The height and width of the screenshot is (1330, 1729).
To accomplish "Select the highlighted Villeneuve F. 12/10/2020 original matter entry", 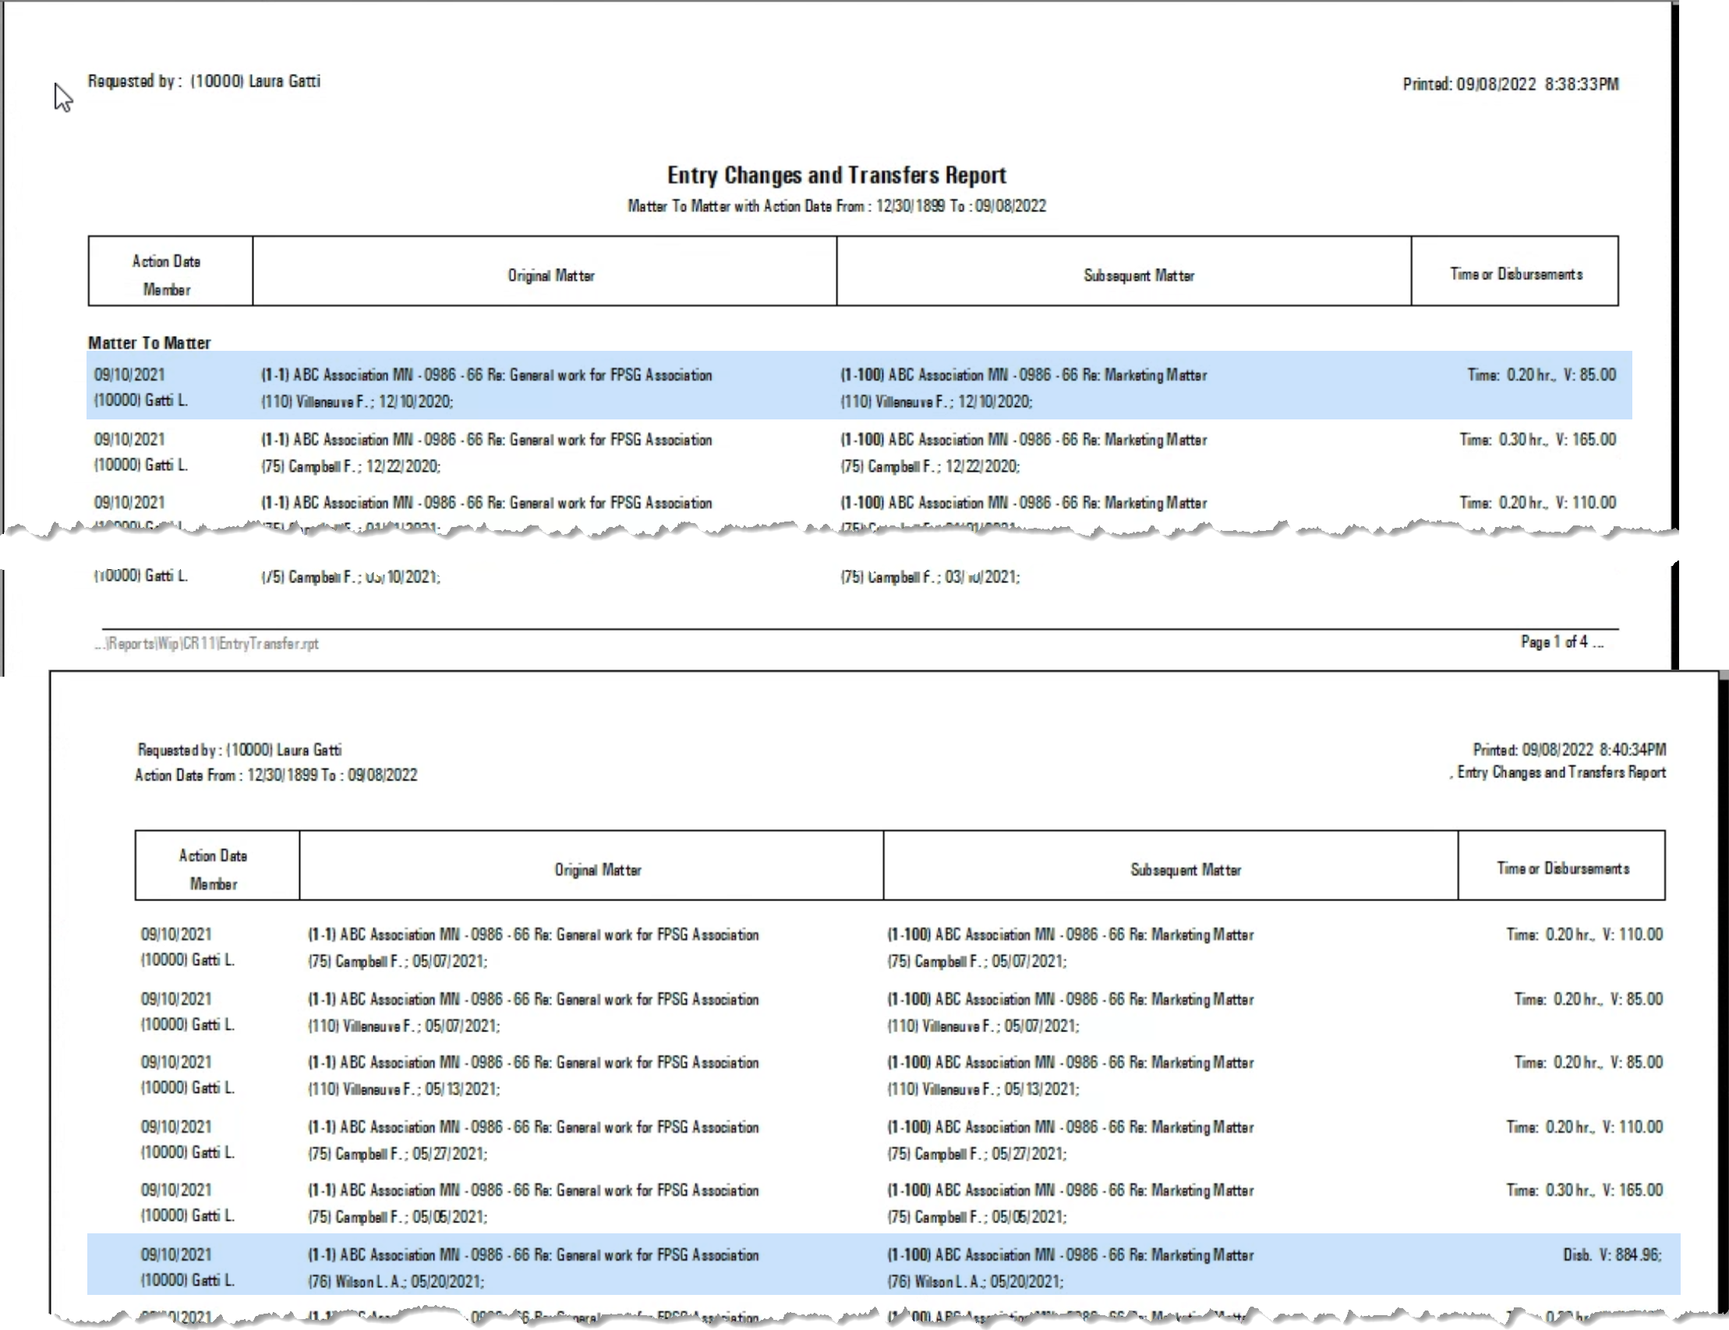I will [x=487, y=388].
